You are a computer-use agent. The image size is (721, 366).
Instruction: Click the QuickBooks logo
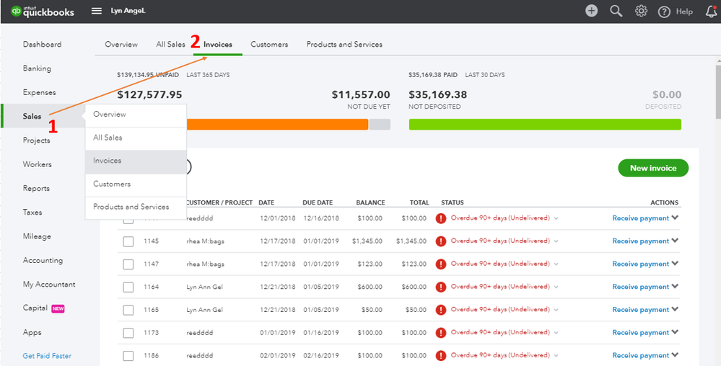(x=43, y=12)
